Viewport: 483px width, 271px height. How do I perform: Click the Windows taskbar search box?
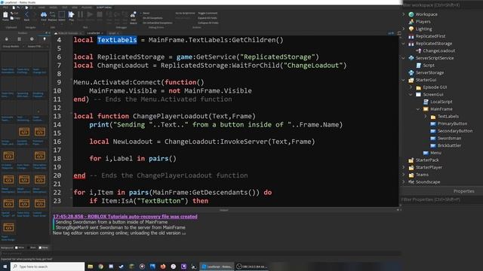click(x=48, y=266)
